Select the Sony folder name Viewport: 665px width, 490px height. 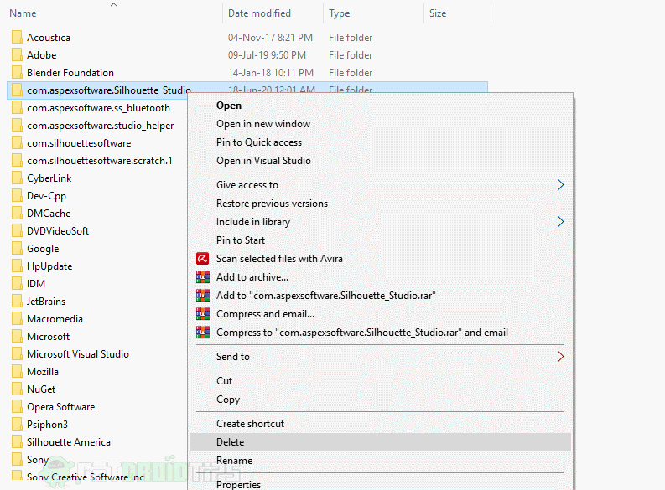point(38,460)
